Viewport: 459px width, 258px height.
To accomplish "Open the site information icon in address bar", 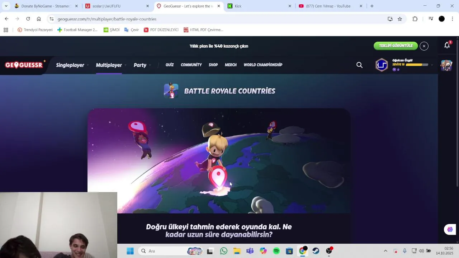I will point(52,19).
